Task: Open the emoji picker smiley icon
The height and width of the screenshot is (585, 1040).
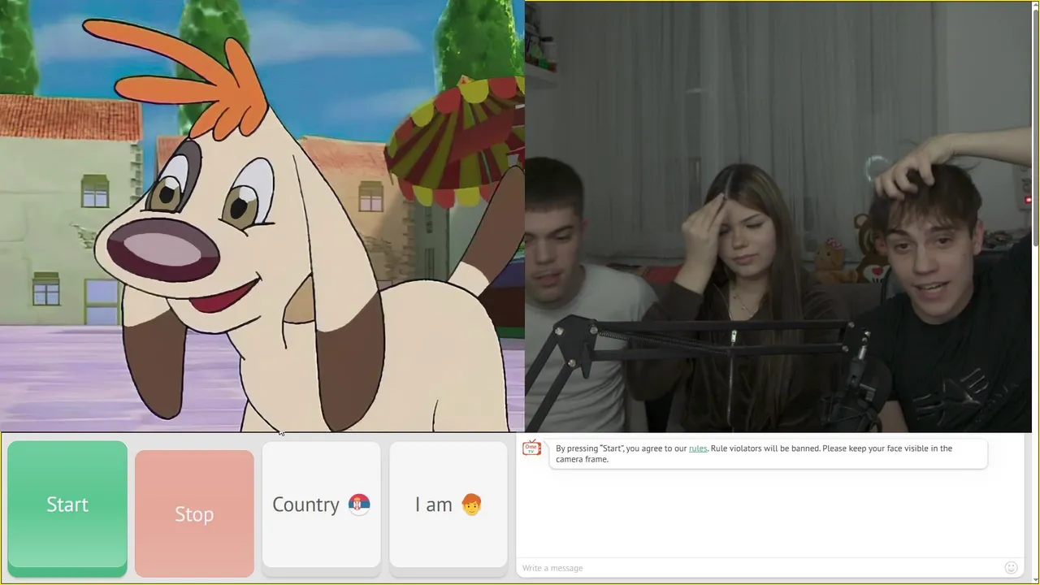Action: [1011, 568]
